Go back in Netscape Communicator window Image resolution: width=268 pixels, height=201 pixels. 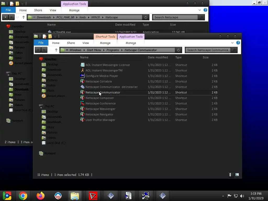pyautogui.click(x=38, y=50)
